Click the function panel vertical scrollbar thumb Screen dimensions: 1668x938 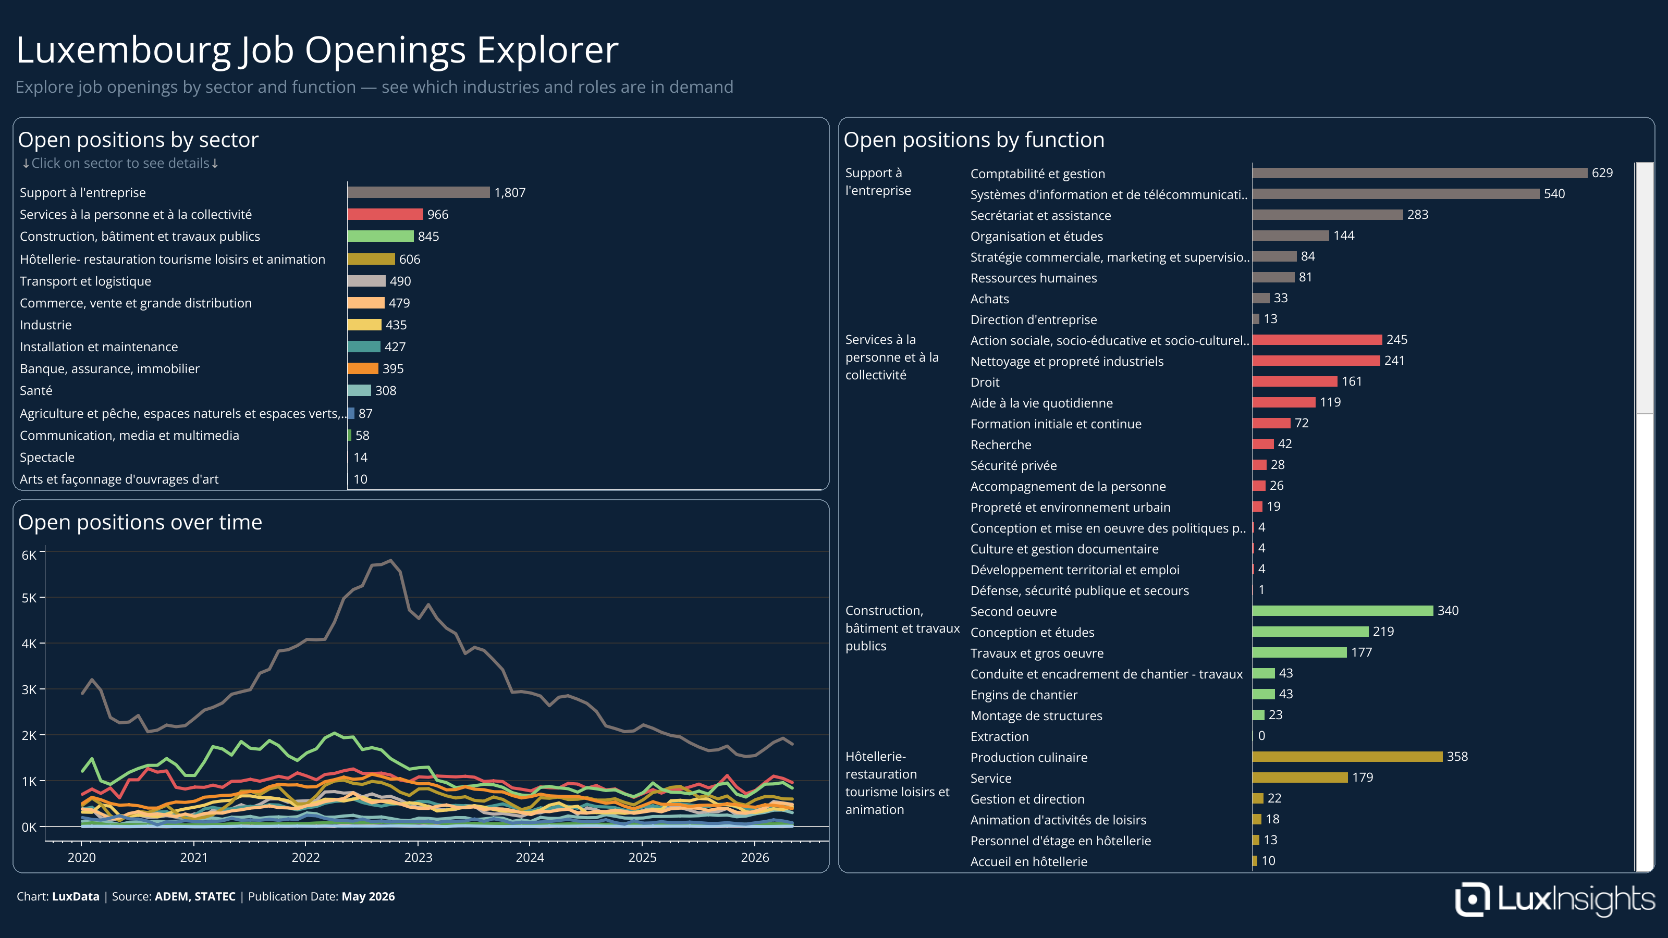[x=1644, y=288]
